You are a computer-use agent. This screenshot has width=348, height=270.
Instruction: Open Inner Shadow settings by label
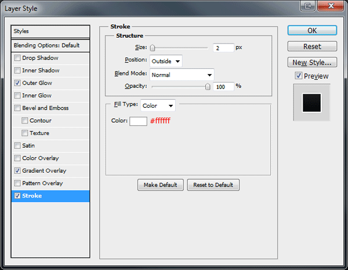(41, 71)
